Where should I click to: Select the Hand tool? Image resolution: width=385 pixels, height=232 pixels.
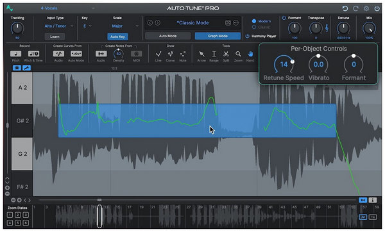click(250, 54)
